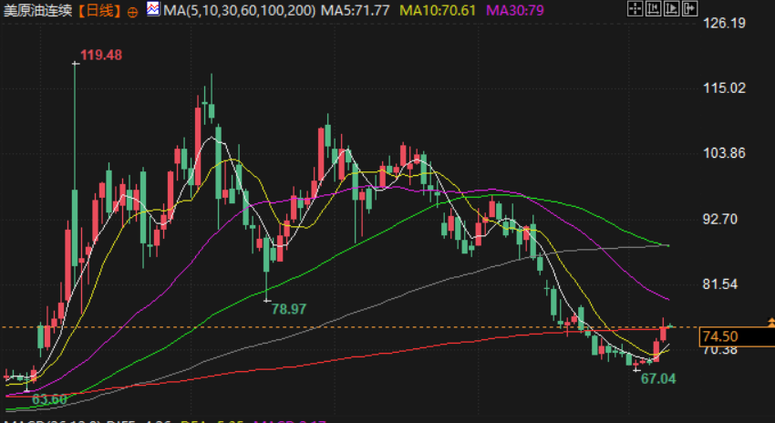Click the 78.97 low price label
The height and width of the screenshot is (423, 775).
(289, 309)
